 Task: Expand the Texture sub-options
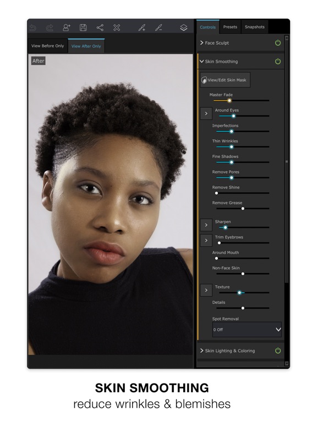[x=206, y=290]
